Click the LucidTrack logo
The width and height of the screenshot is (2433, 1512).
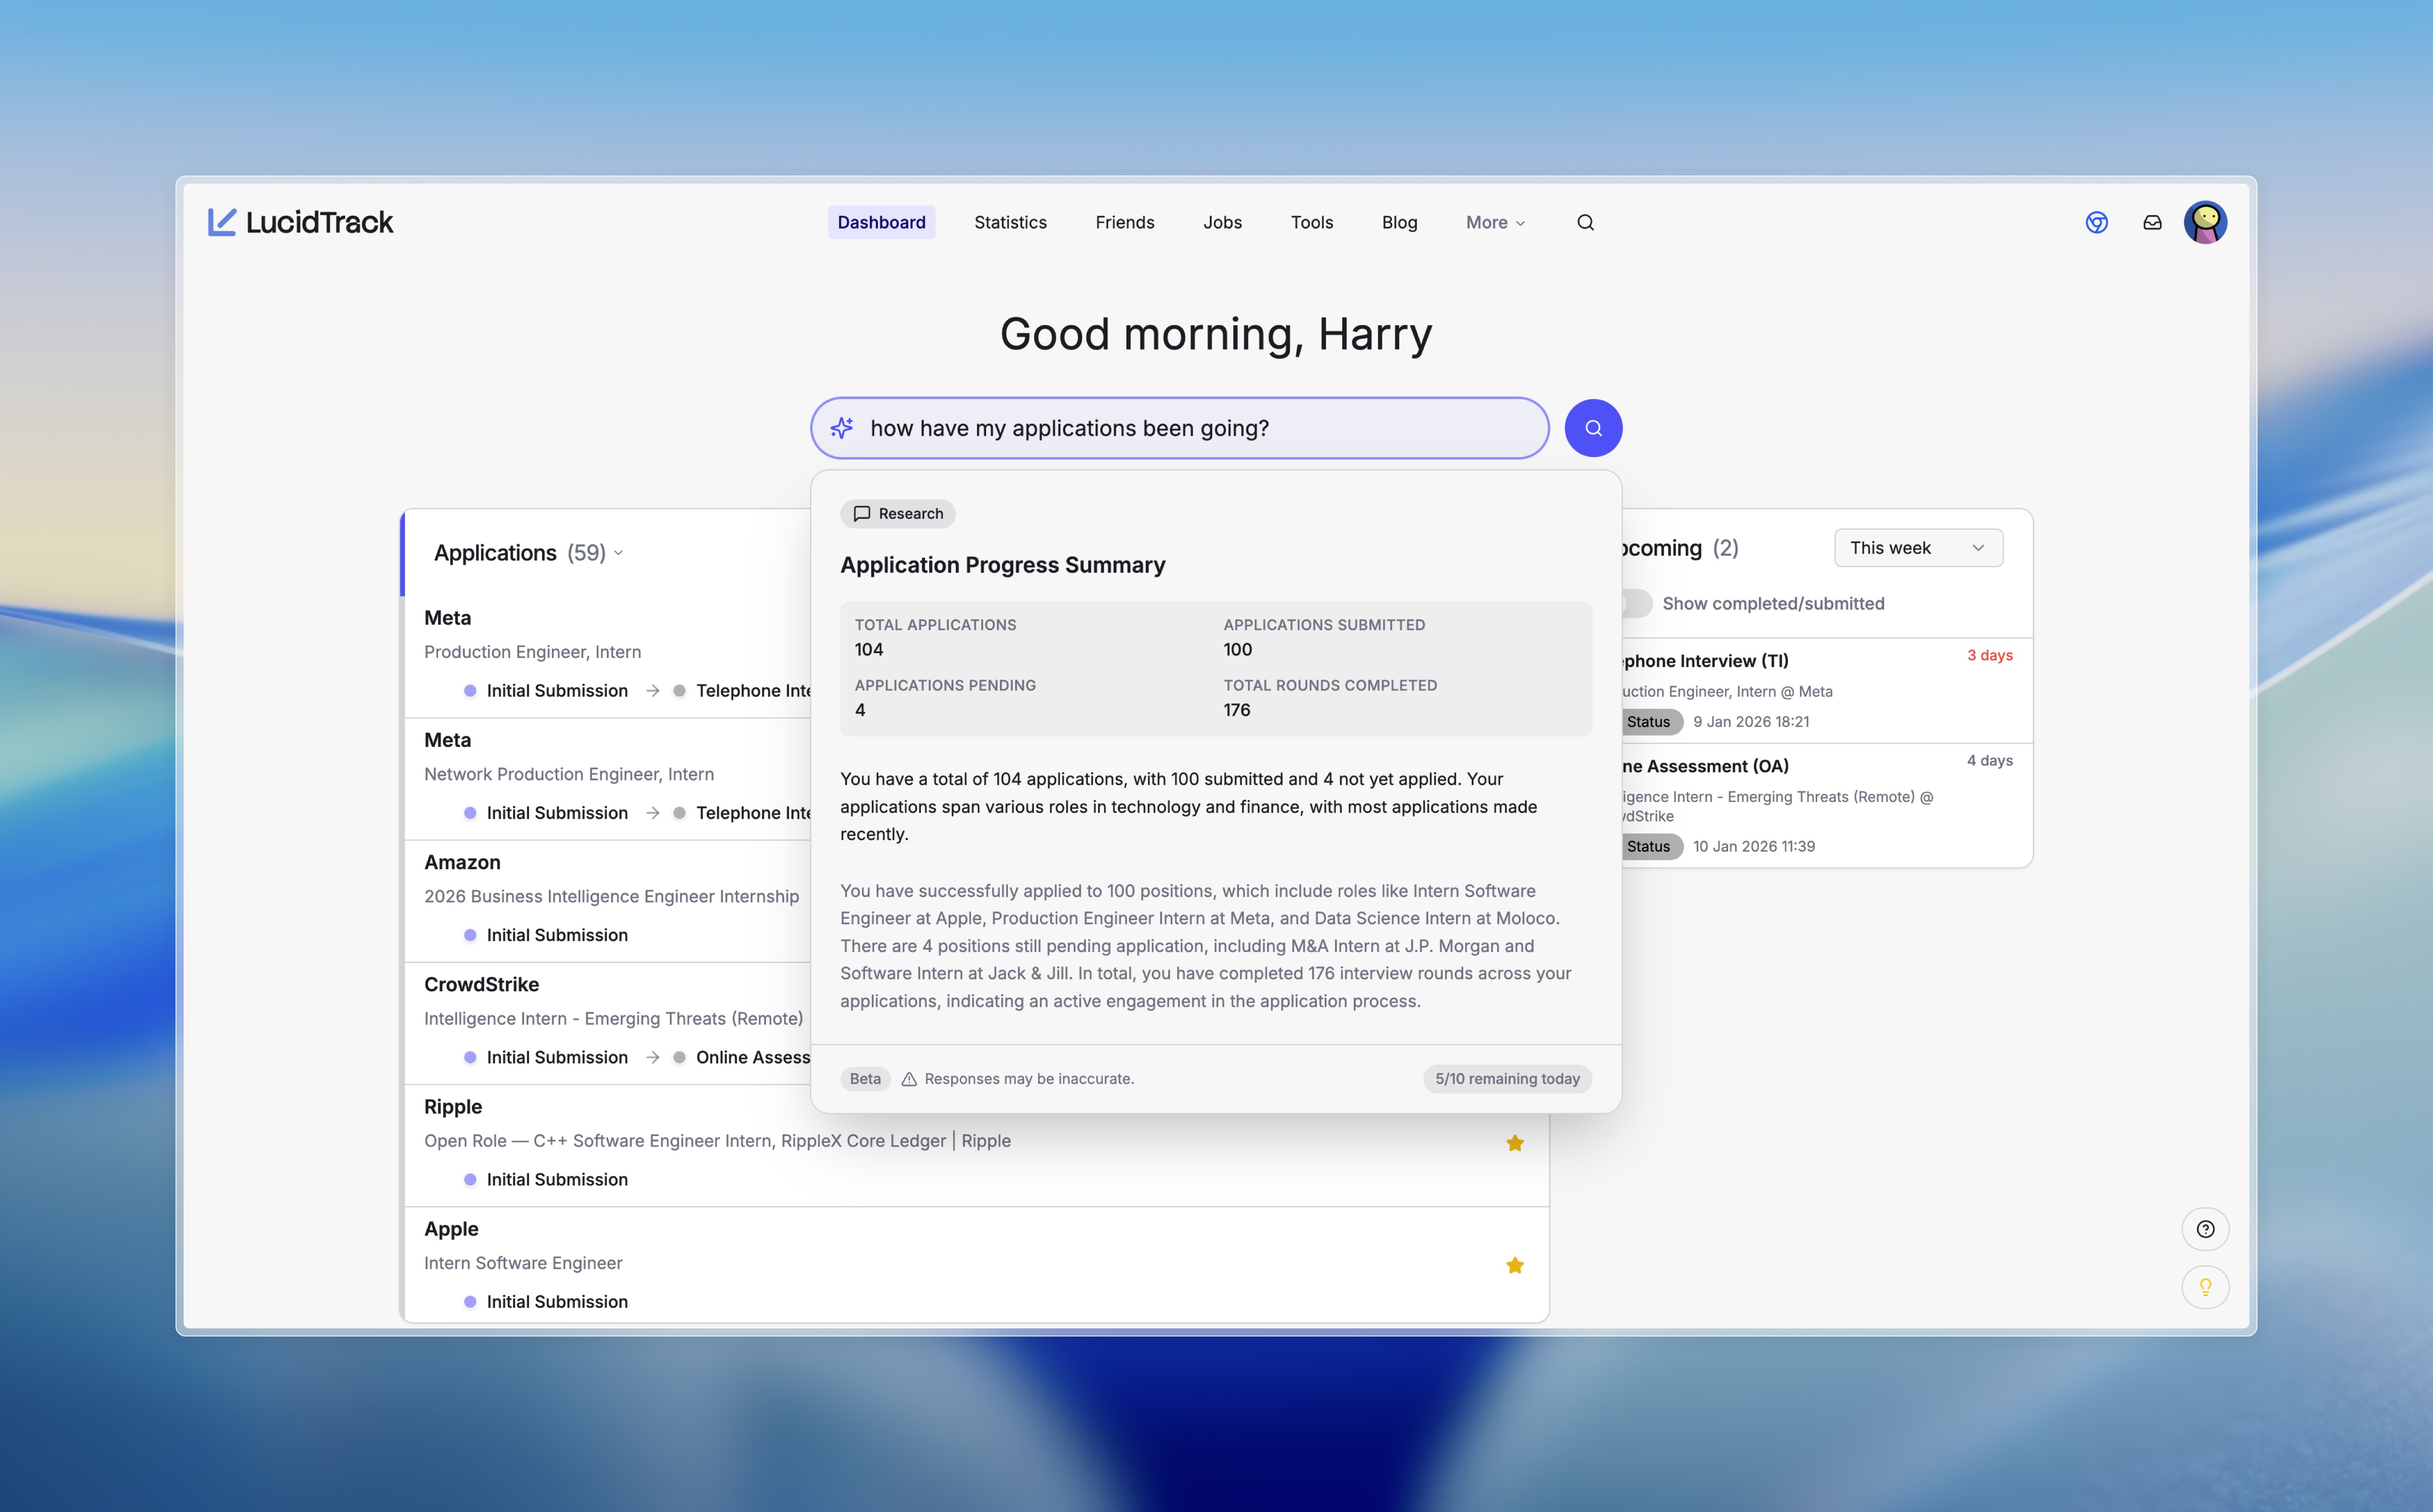(300, 222)
